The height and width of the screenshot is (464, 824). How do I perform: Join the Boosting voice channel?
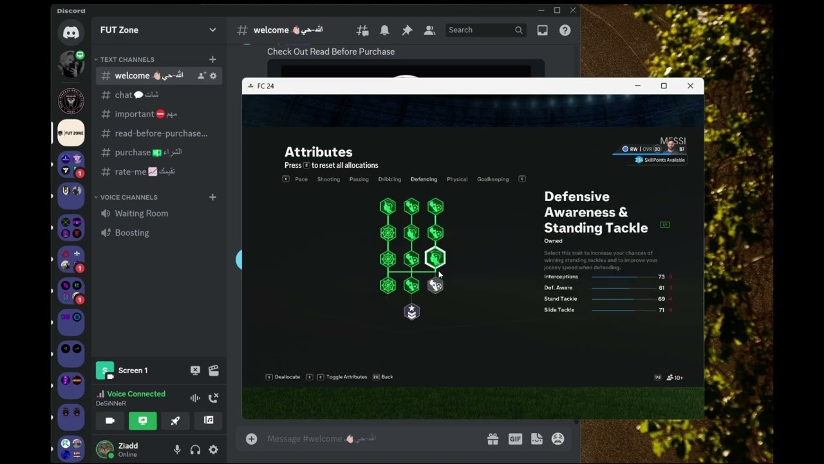click(x=159, y=233)
